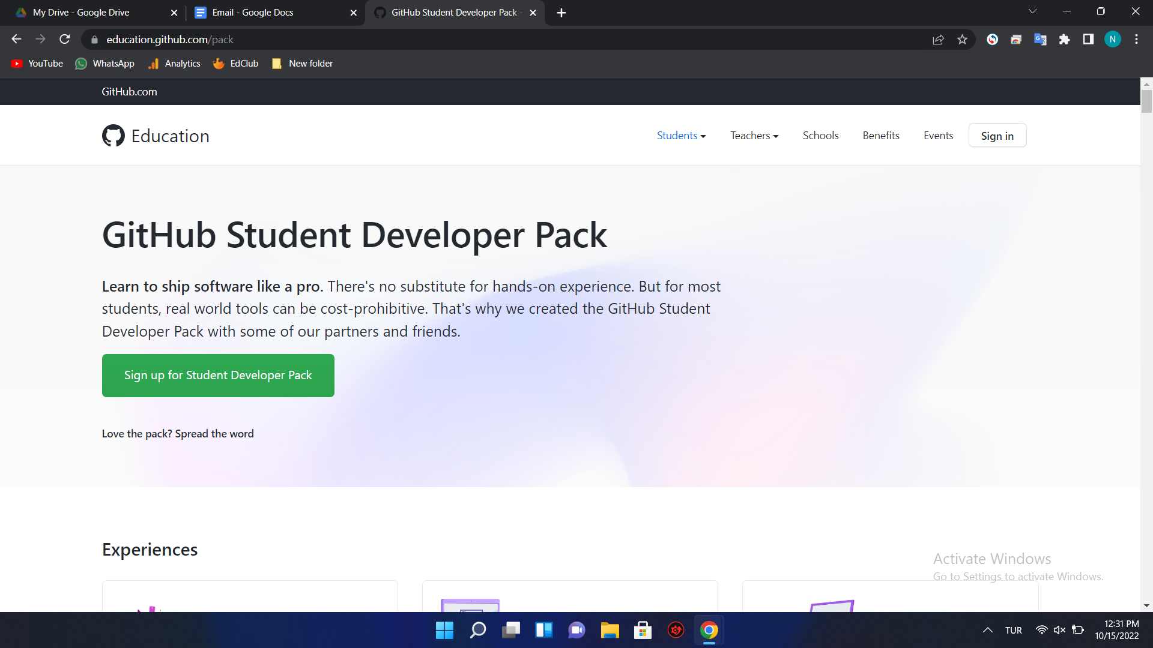This screenshot has width=1153, height=648.
Task: Open Microsoft Store from the taskbar
Action: pos(643,630)
